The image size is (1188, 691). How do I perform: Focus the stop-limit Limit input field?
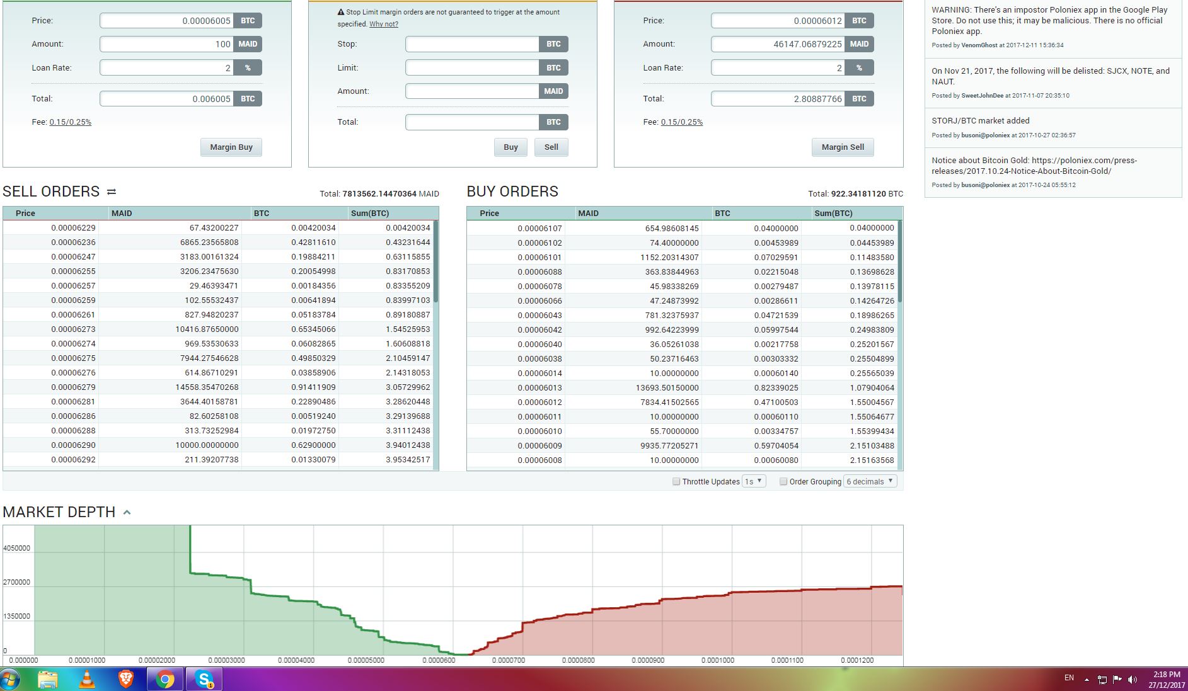pyautogui.click(x=472, y=67)
